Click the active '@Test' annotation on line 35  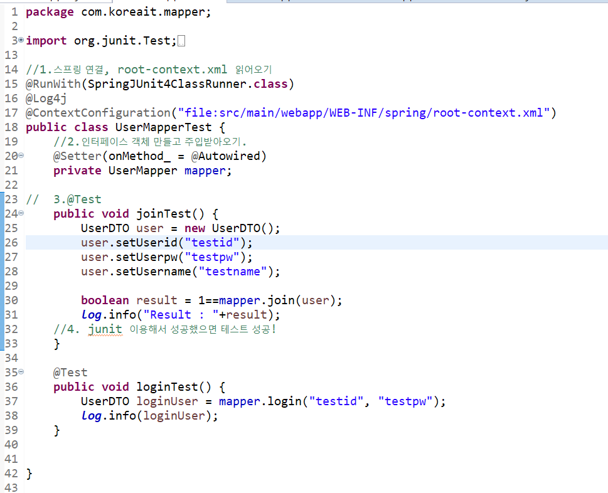[x=70, y=373]
